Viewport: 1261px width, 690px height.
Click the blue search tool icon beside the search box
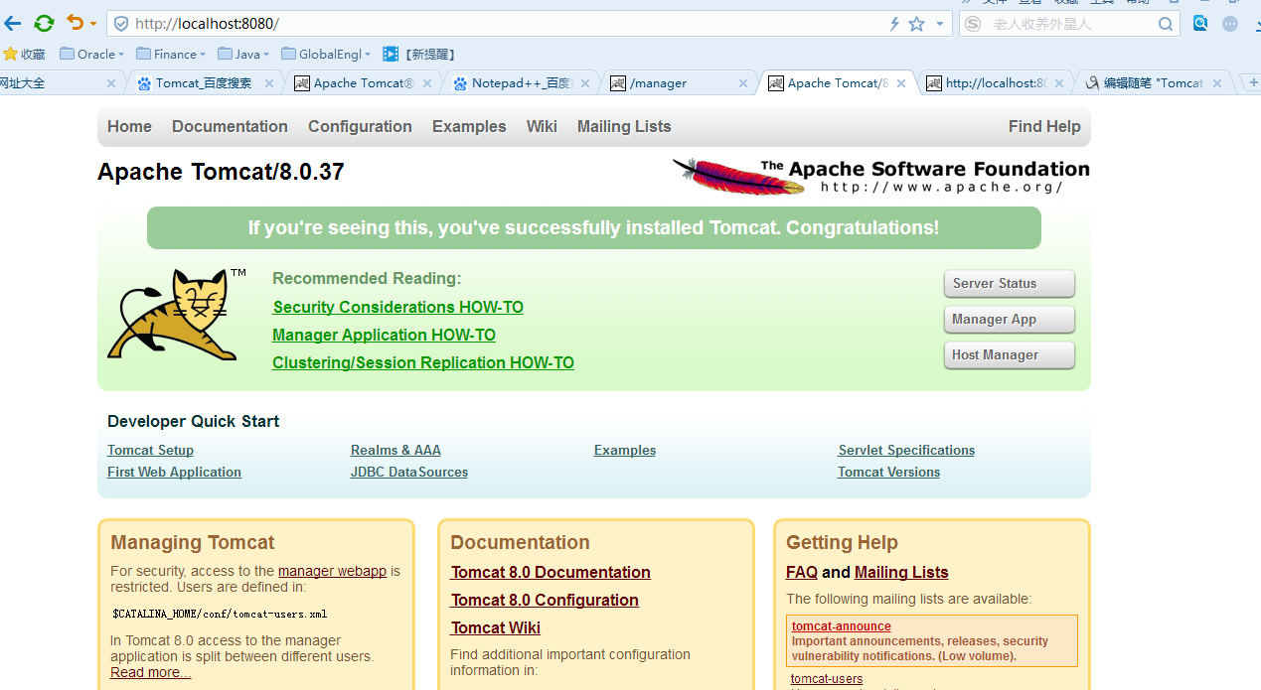point(1200,23)
